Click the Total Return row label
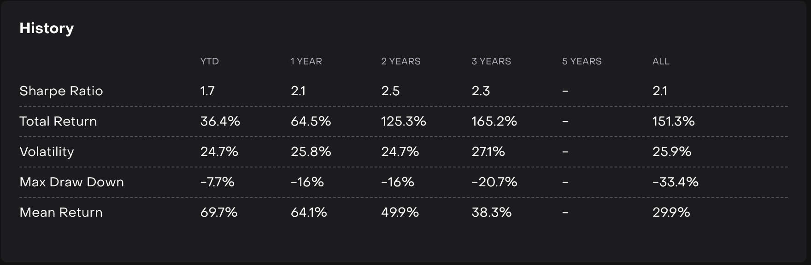This screenshot has height=265, width=811. [x=58, y=121]
